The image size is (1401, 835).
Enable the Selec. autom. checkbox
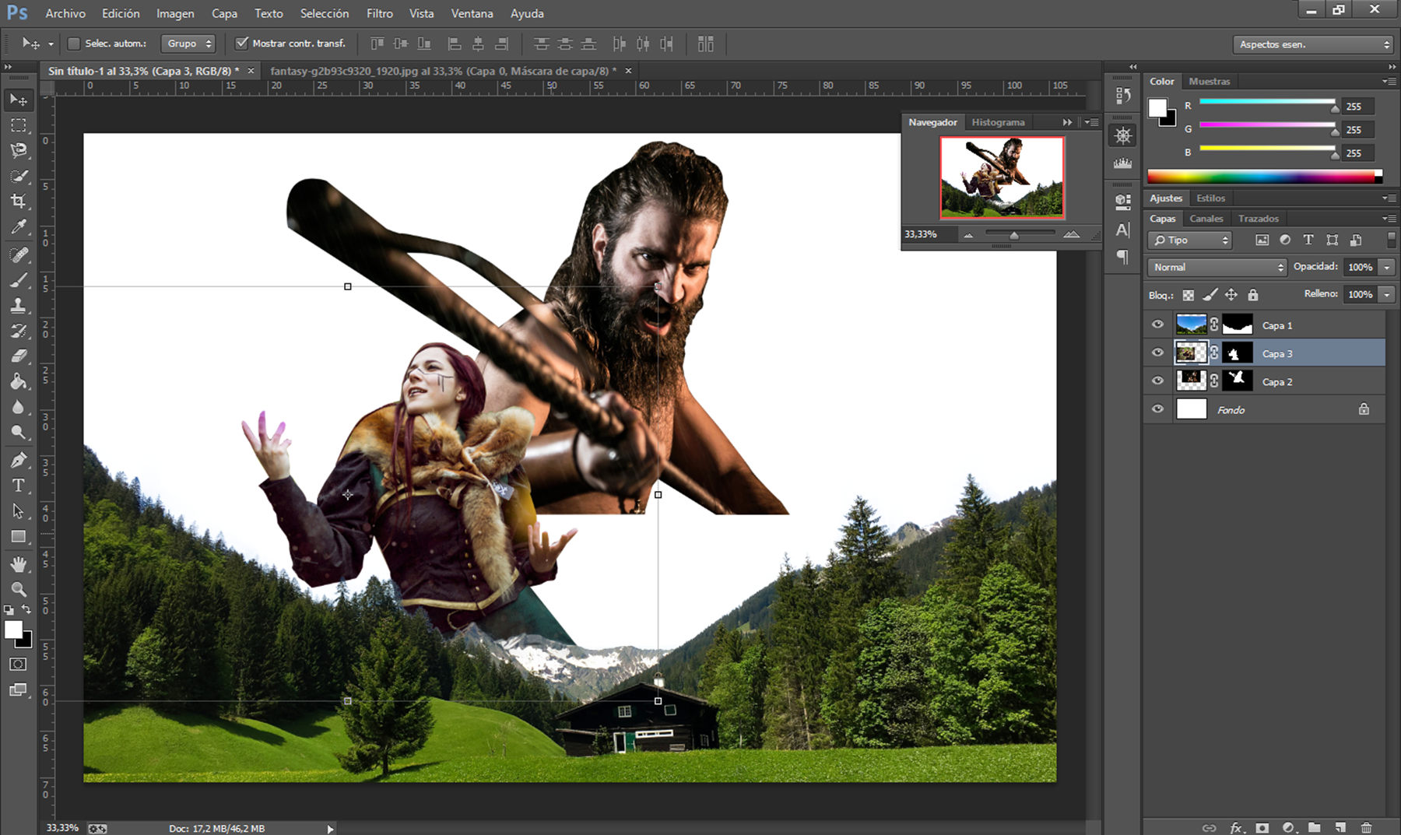pyautogui.click(x=74, y=44)
